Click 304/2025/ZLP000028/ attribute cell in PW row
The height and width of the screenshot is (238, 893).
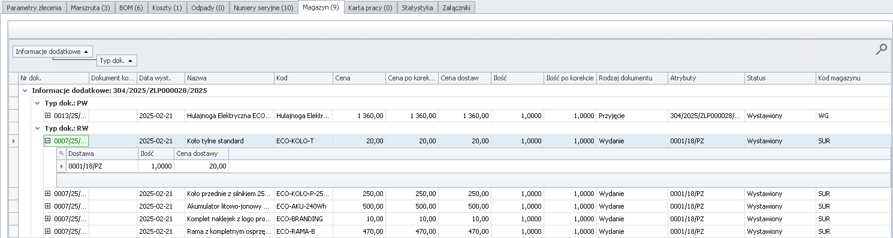(706, 116)
